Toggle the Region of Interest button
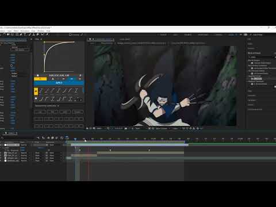276x207 pixels. click(149, 128)
